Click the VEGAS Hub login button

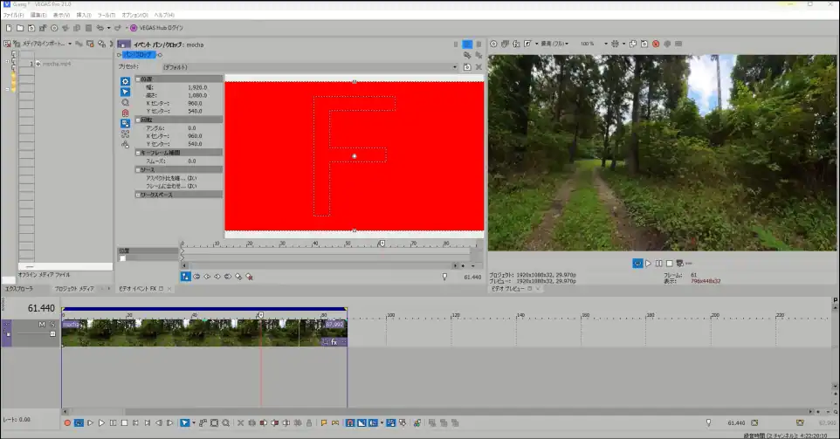pos(156,28)
